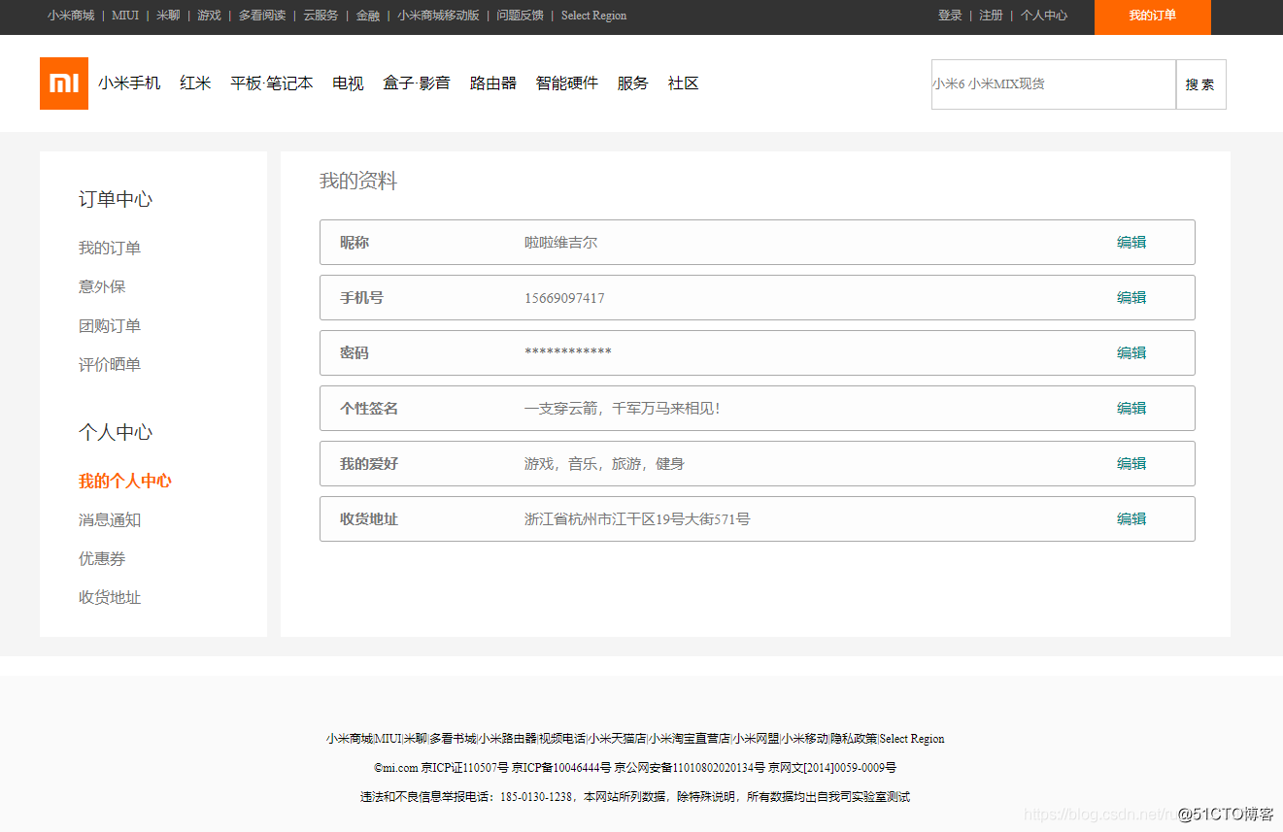This screenshot has height=832, width=1283.
Task: Edit the 密码 row
Action: click(1131, 353)
